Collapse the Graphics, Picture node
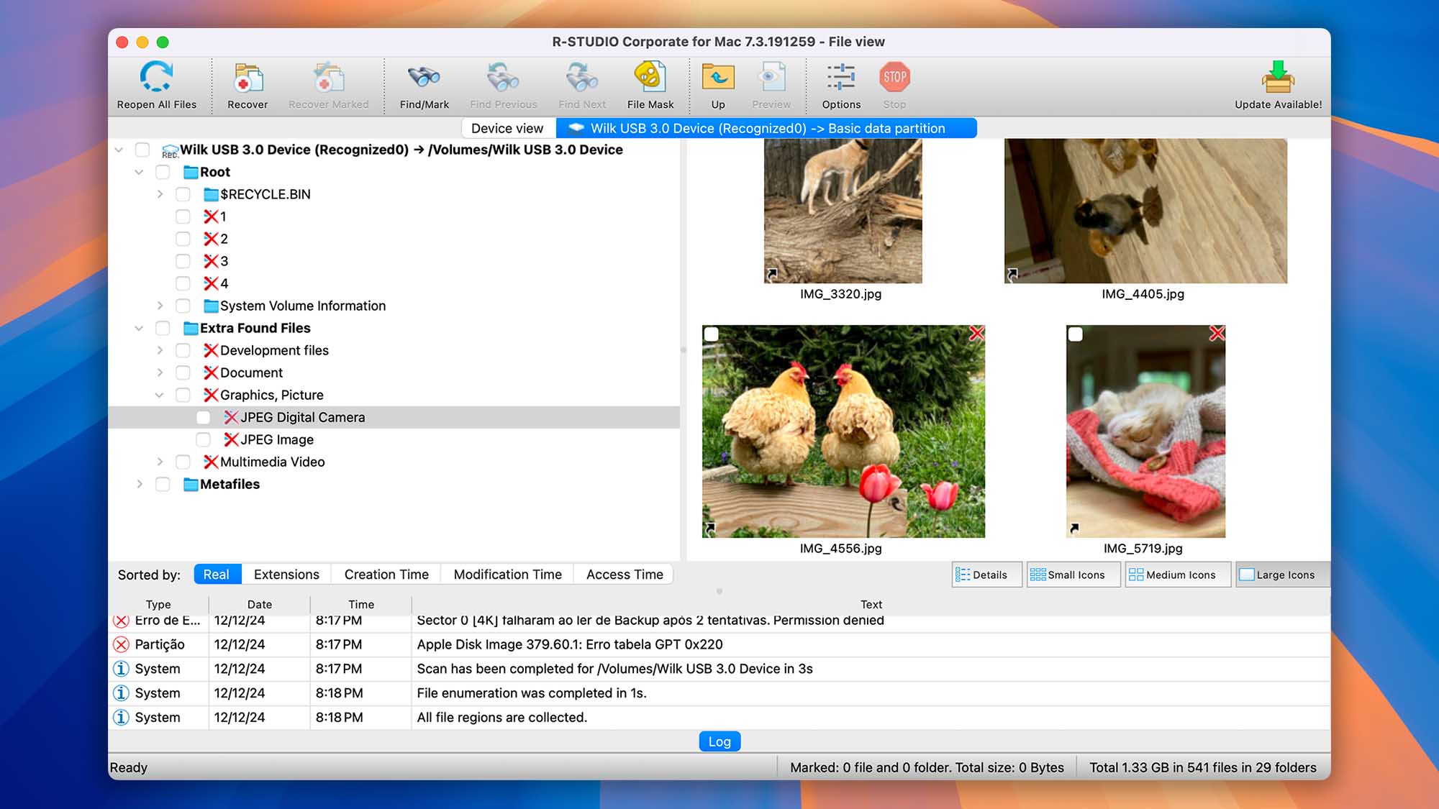Screen dimensions: 1439x809 point(160,395)
